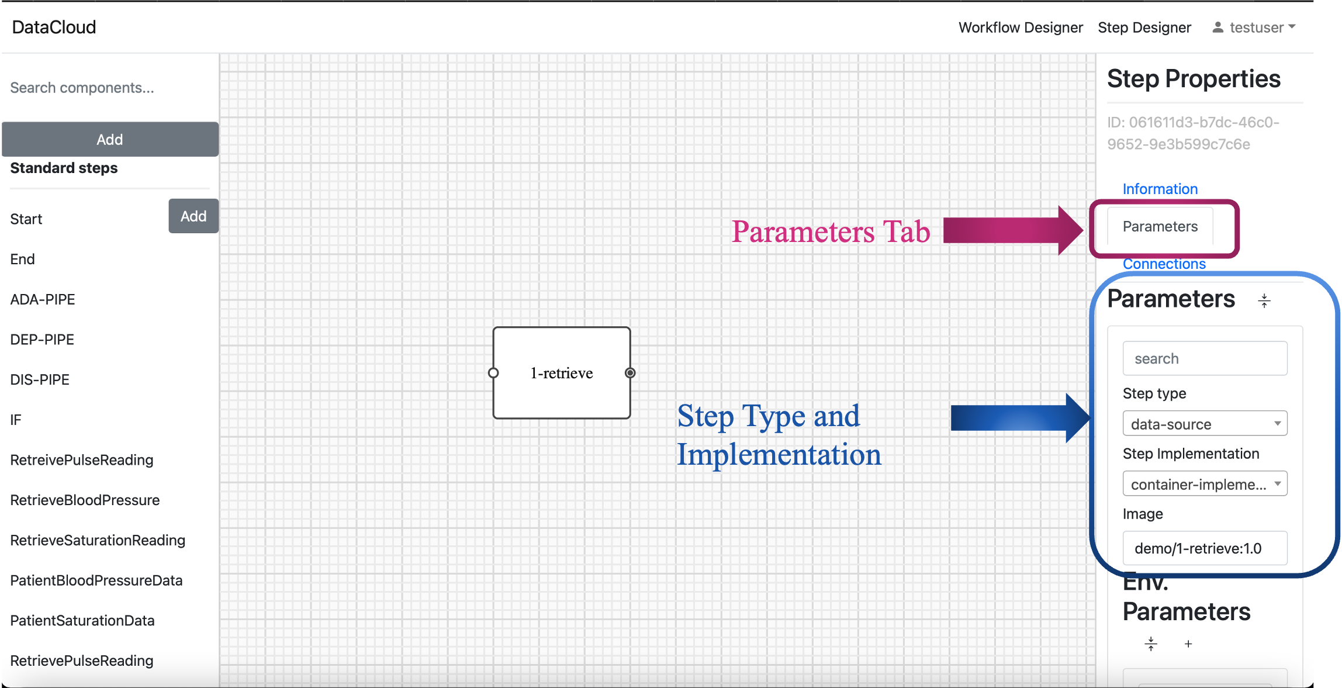Click the testuser profile icon
Viewport: 1342px width, 688px height.
point(1218,27)
